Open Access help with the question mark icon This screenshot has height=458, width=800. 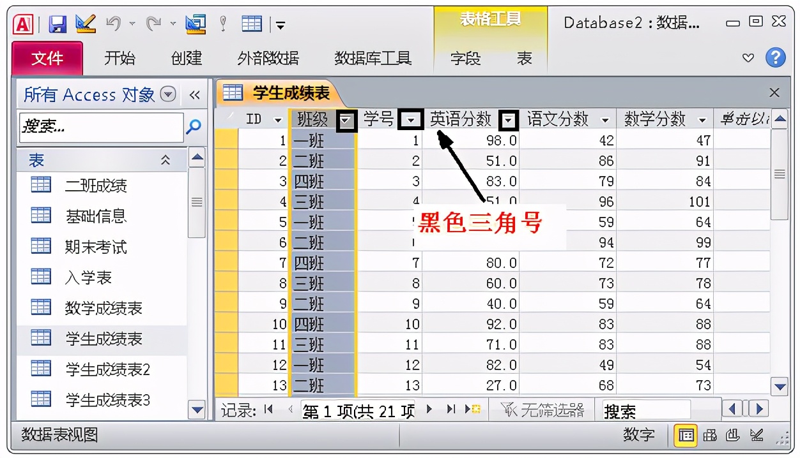click(x=776, y=58)
